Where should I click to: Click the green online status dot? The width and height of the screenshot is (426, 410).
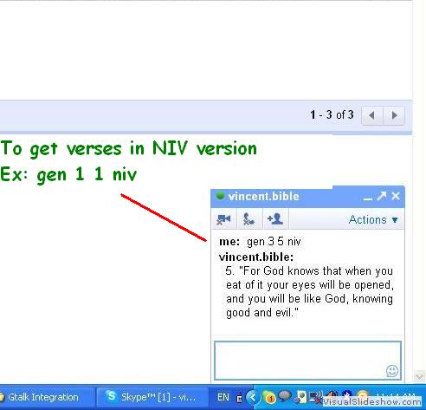pyautogui.click(x=220, y=196)
